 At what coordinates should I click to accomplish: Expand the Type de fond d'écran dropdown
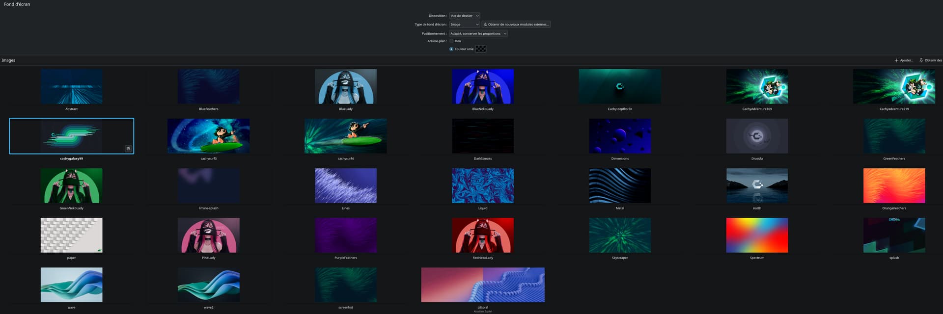[464, 25]
